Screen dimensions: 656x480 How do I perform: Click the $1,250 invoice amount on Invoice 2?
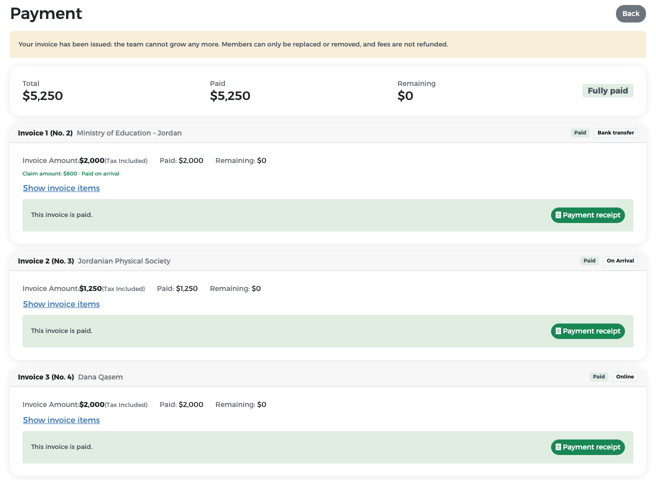[x=90, y=288]
